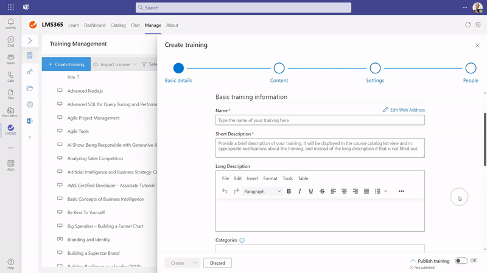Click the Search box at the top
This screenshot has width=487, height=273.
tap(243, 7)
